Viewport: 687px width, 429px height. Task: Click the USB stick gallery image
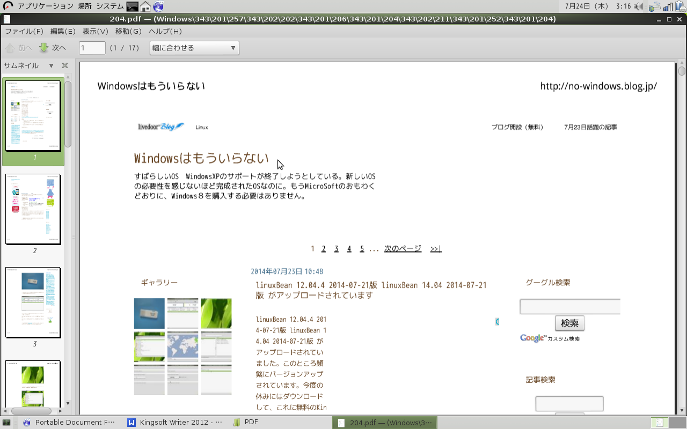[149, 313]
